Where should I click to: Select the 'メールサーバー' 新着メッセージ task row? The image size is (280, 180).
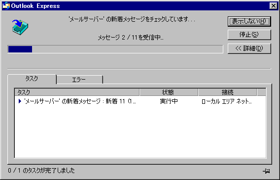tap(140, 101)
